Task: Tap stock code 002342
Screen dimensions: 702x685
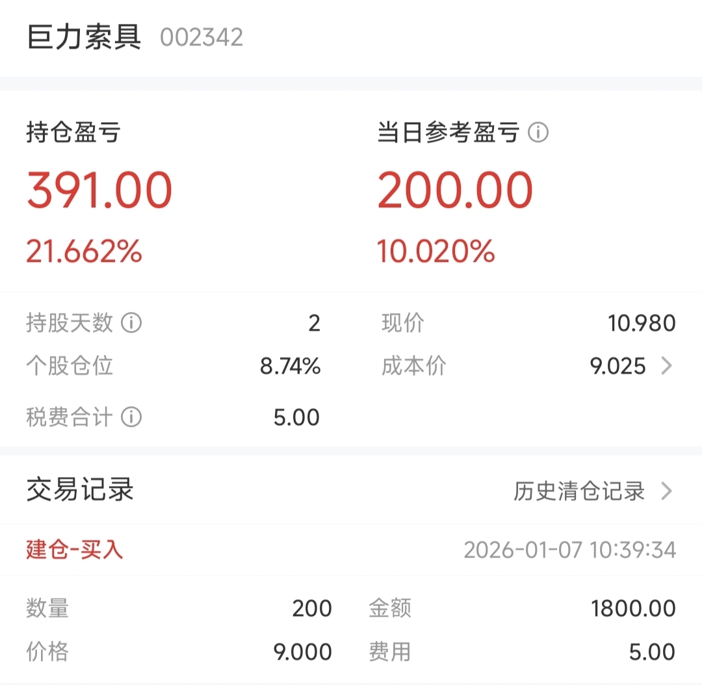Action: [201, 37]
